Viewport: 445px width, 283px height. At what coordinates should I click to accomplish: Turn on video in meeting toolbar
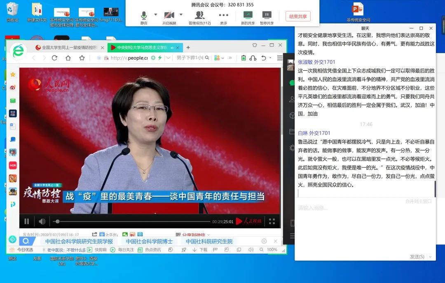coord(169,16)
